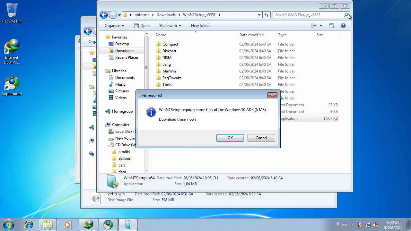This screenshot has width=411, height=231.
Task: Open the muted volume tray icon
Action: 376,225
